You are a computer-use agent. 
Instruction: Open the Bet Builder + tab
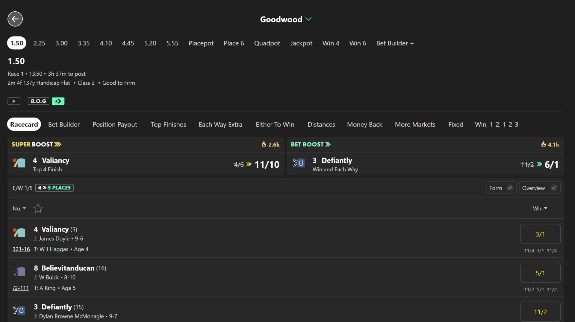click(395, 43)
